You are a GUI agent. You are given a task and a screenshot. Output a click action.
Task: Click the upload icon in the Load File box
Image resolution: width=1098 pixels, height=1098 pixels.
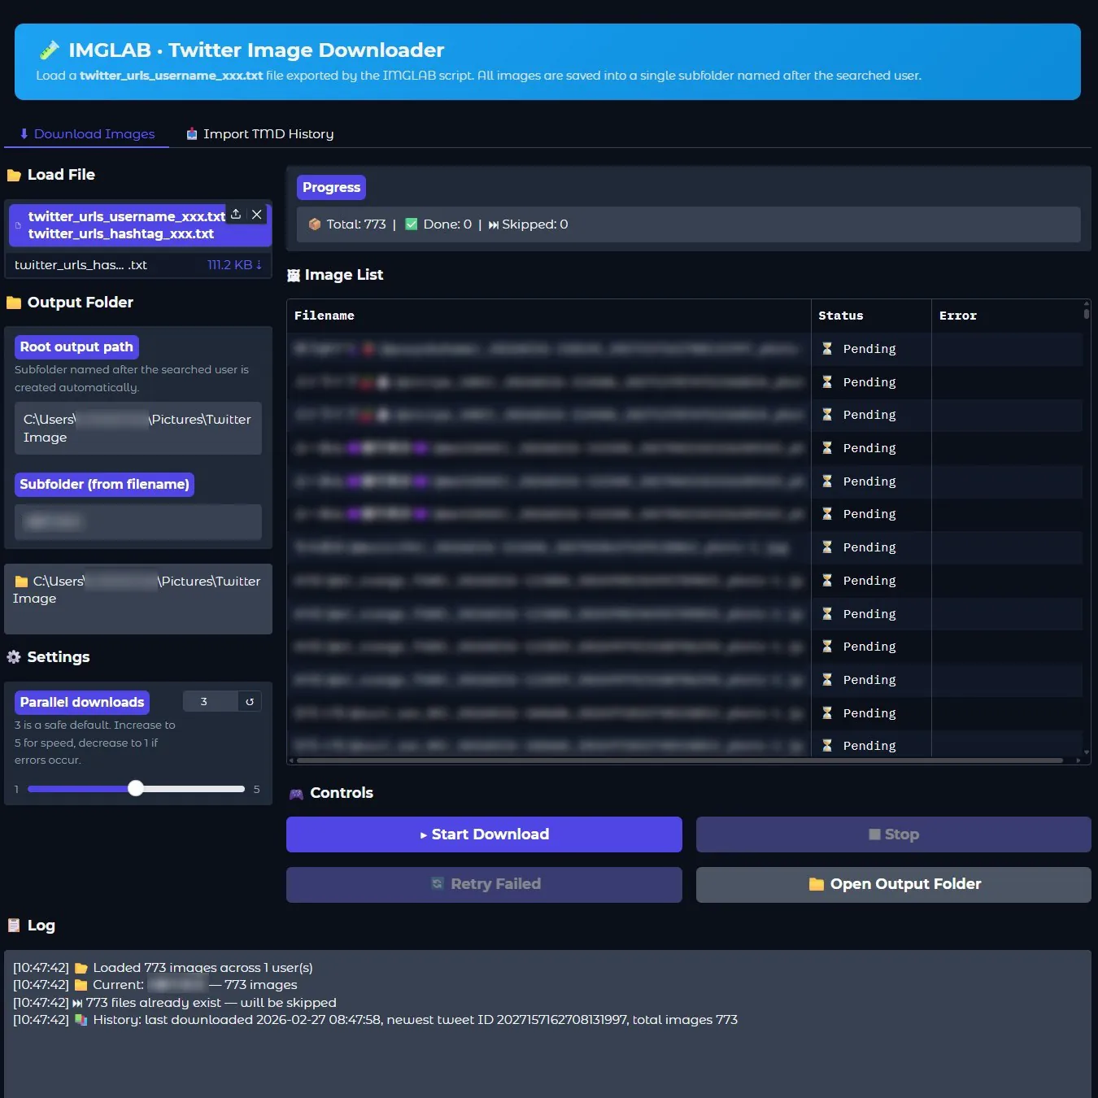pyautogui.click(x=236, y=215)
